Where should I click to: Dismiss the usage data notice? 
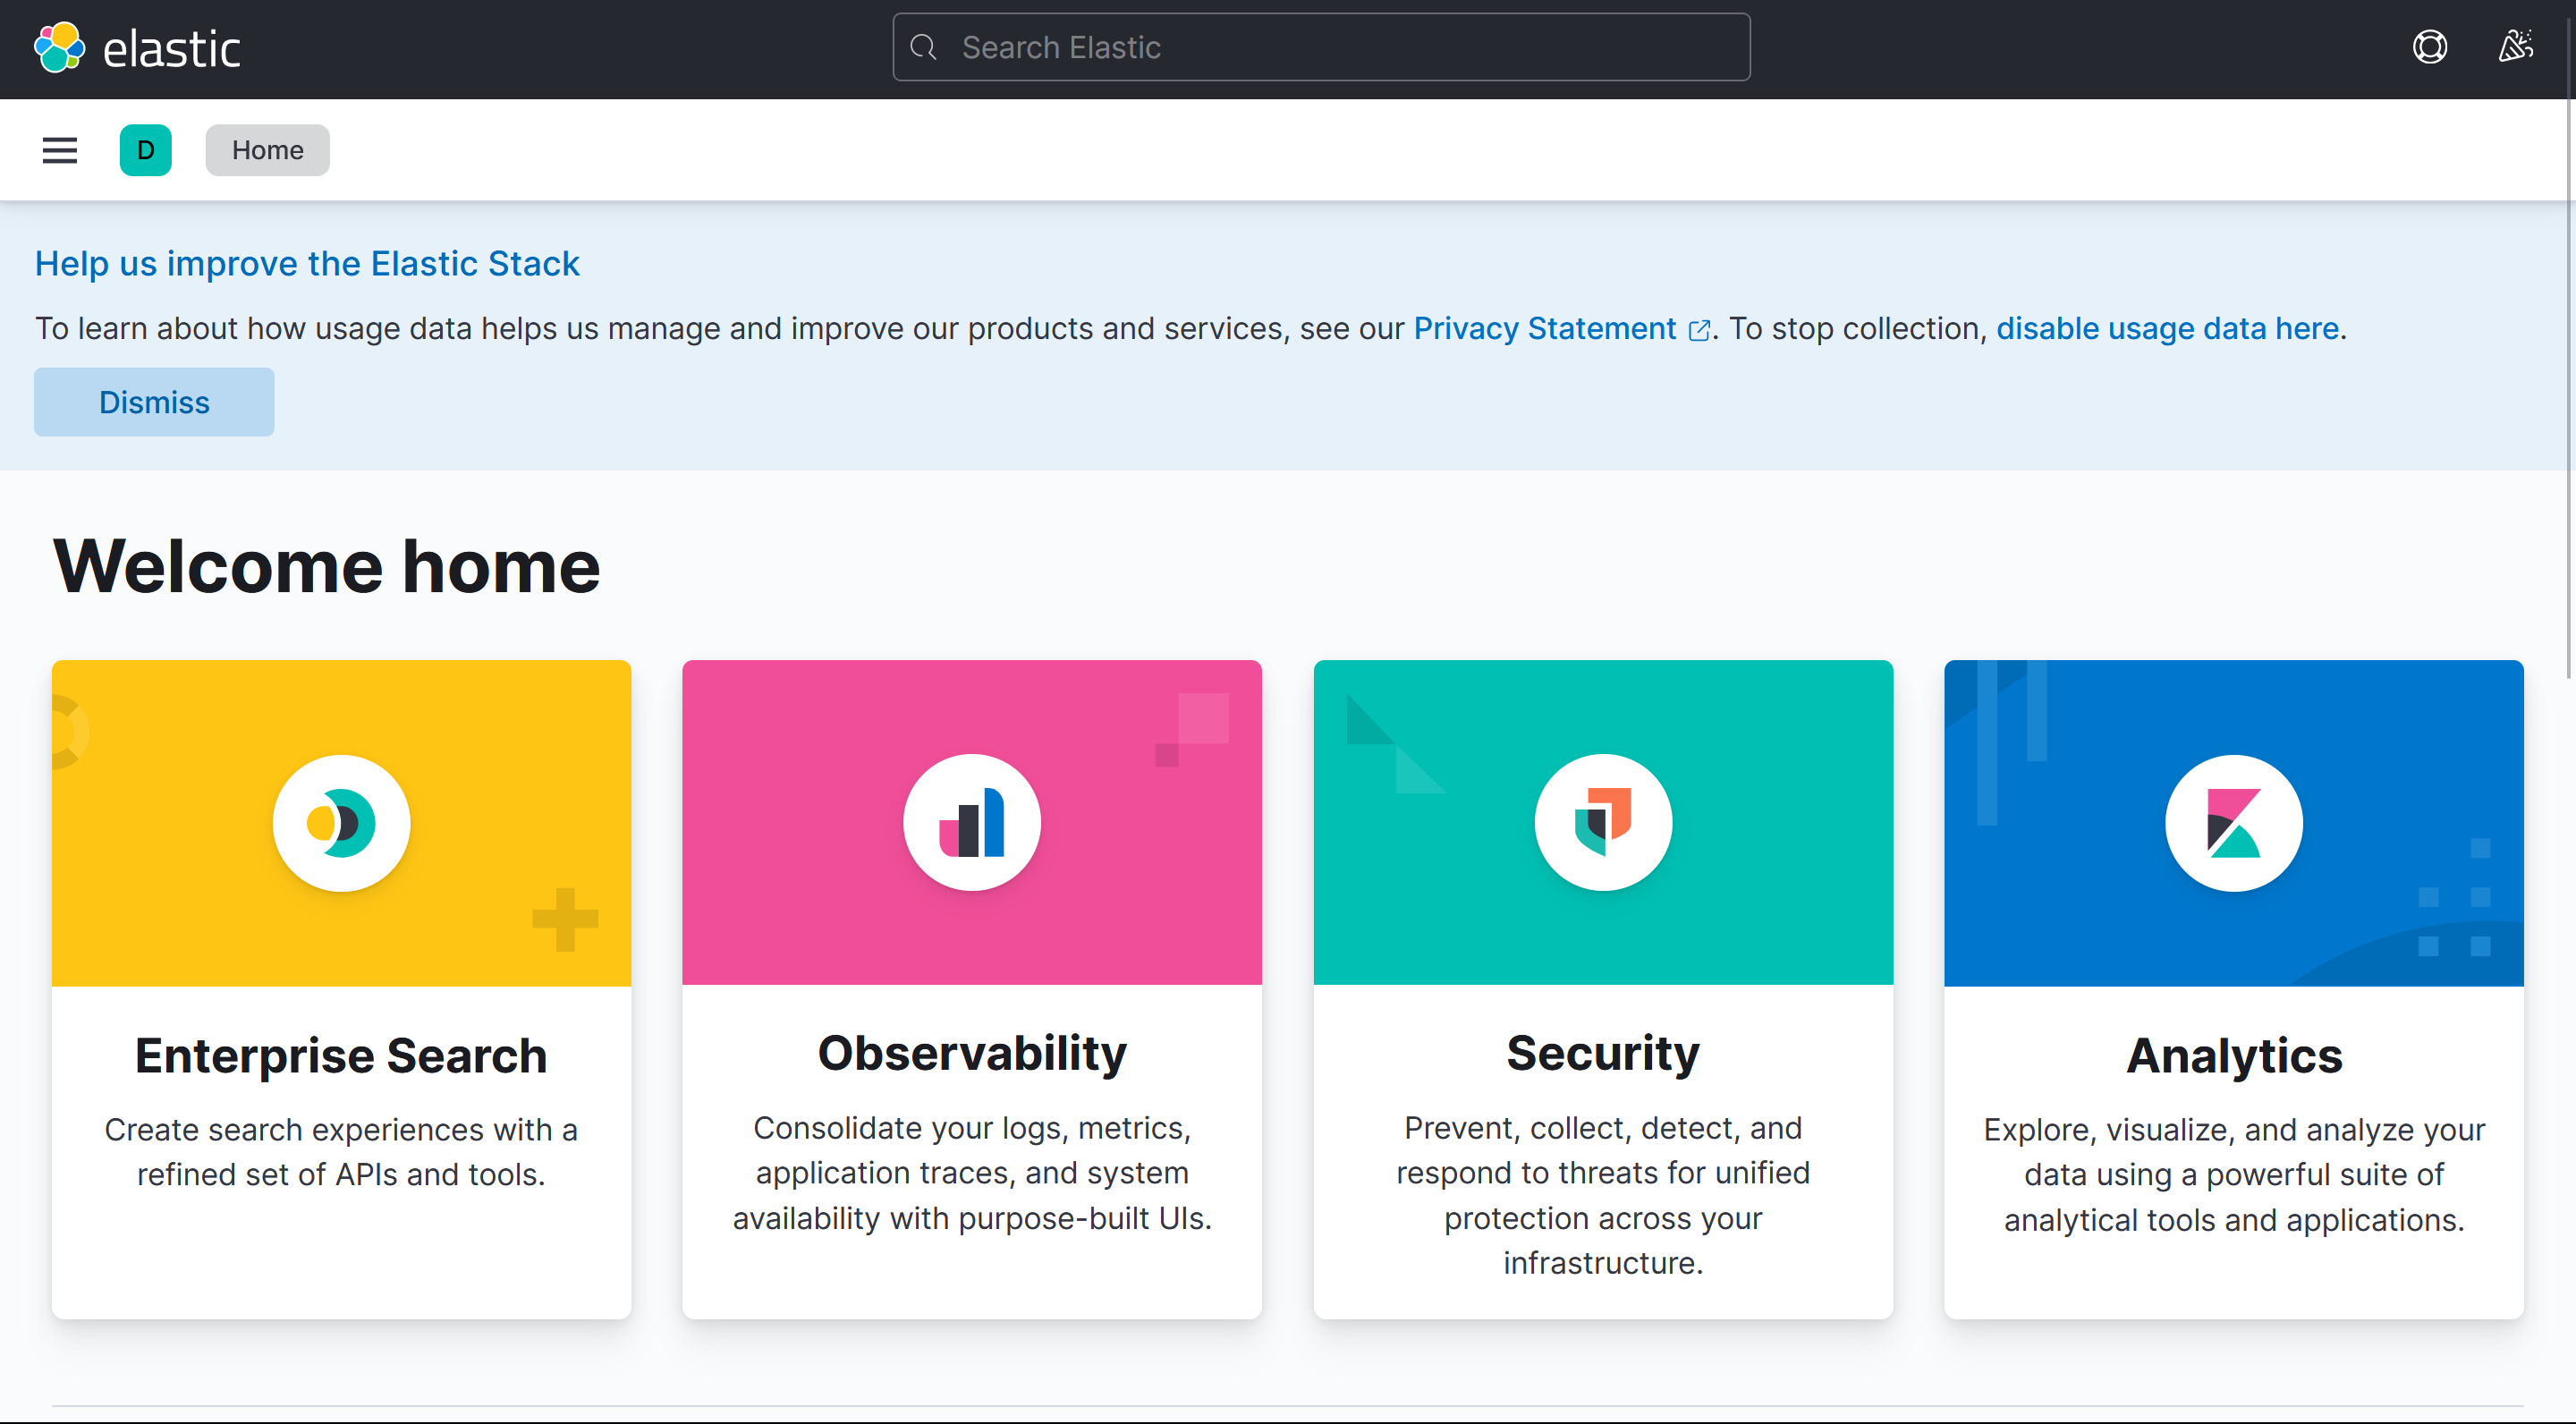pyautogui.click(x=154, y=402)
